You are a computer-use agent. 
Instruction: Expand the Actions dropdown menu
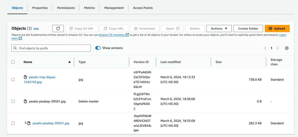coord(219,29)
